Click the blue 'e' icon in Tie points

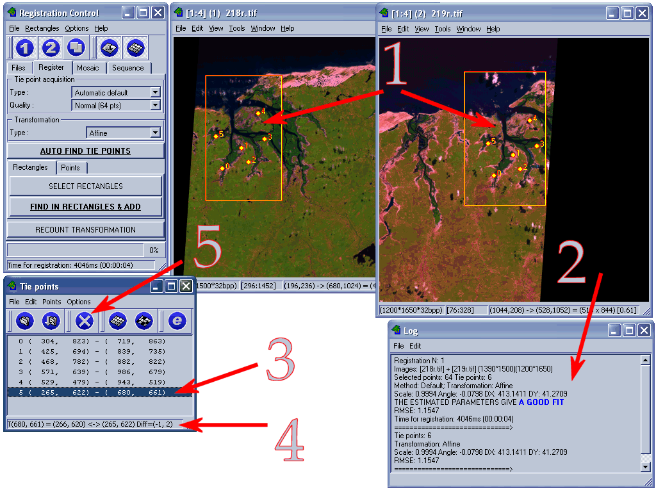(177, 320)
